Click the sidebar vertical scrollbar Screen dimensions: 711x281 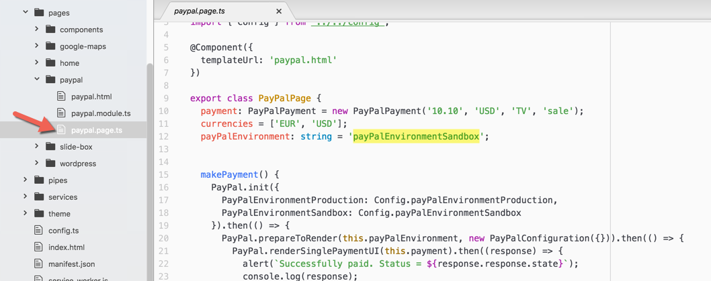pyautogui.click(x=150, y=172)
